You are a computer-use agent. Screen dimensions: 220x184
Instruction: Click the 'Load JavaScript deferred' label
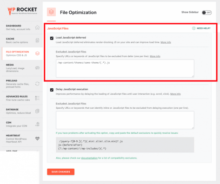[x=71, y=38]
